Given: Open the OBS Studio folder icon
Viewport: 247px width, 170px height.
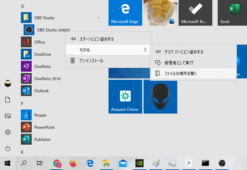Looking at the screenshot, I should point(26,18).
